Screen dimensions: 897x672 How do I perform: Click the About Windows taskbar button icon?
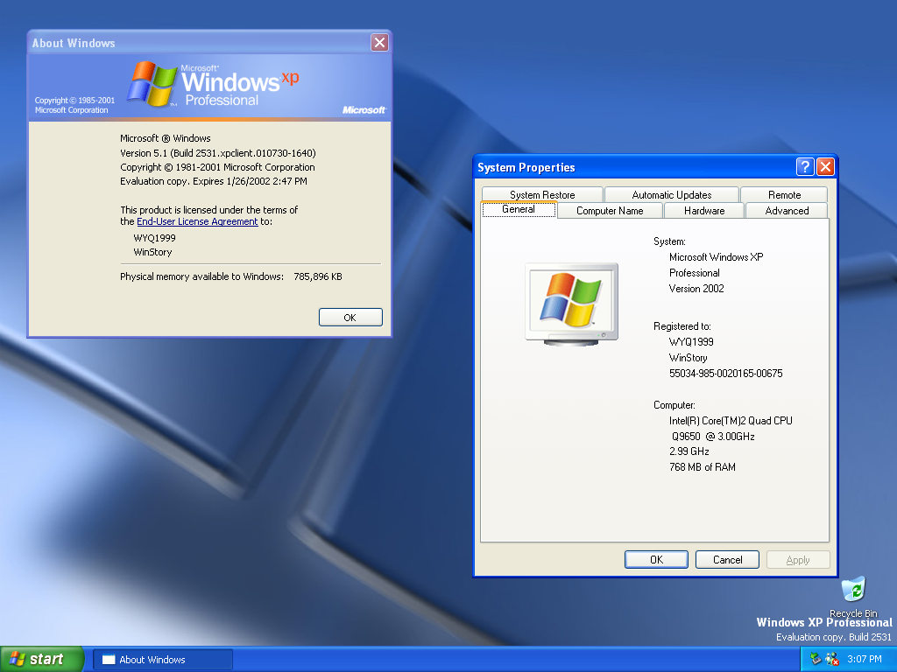(109, 660)
